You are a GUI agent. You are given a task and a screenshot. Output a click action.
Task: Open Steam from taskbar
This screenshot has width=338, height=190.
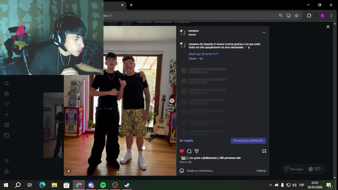tap(127, 185)
